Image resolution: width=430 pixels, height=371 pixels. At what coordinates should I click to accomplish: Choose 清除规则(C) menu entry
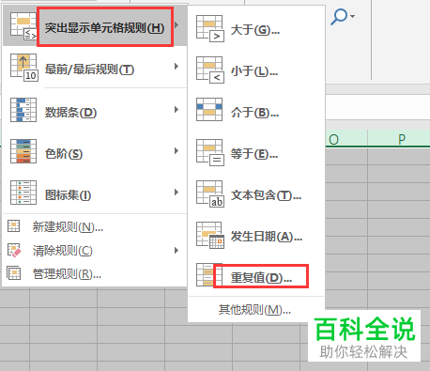click(x=95, y=251)
